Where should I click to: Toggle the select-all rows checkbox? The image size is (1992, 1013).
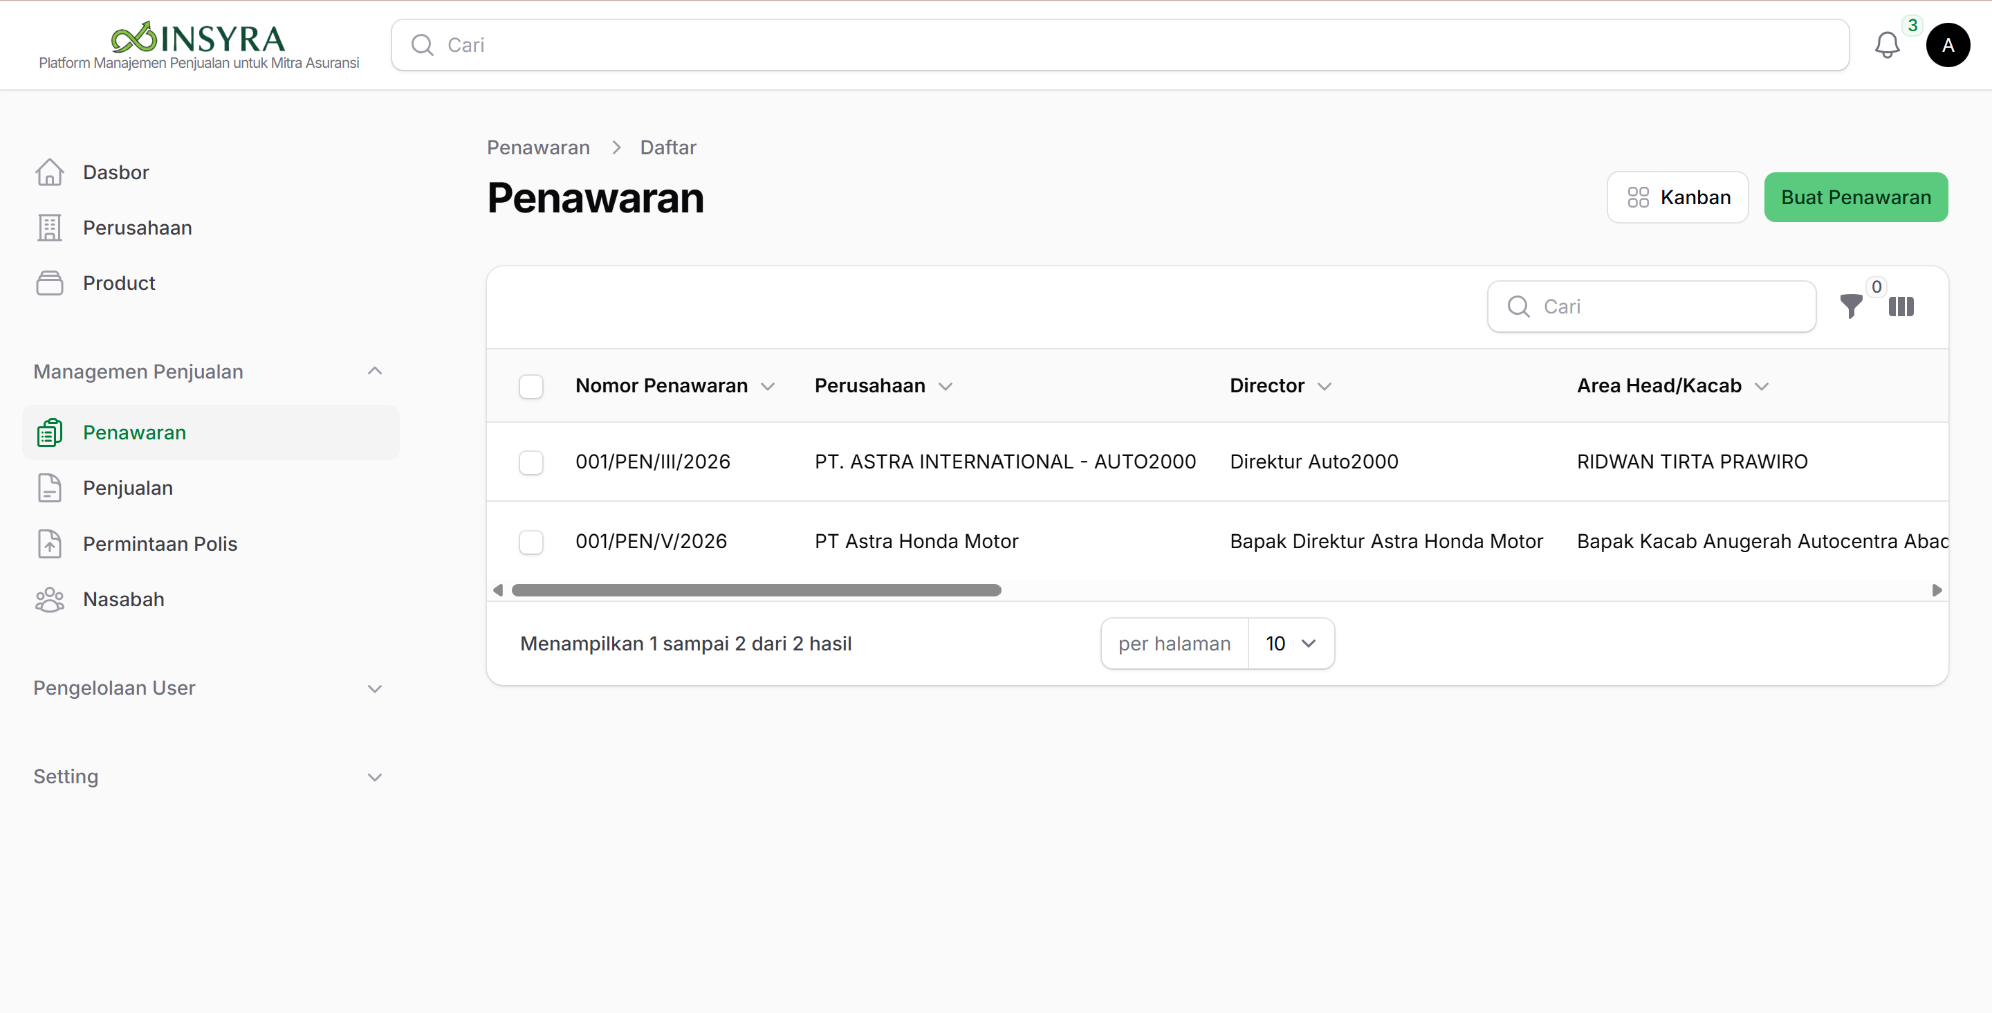click(531, 386)
